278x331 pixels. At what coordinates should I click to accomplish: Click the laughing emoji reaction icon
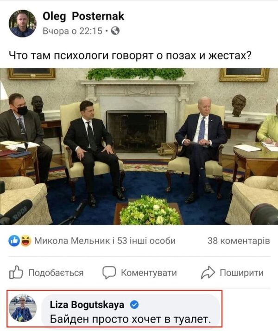[26, 240]
